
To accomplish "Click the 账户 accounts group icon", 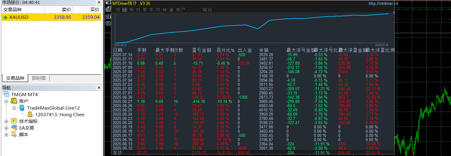I will coord(14,101).
